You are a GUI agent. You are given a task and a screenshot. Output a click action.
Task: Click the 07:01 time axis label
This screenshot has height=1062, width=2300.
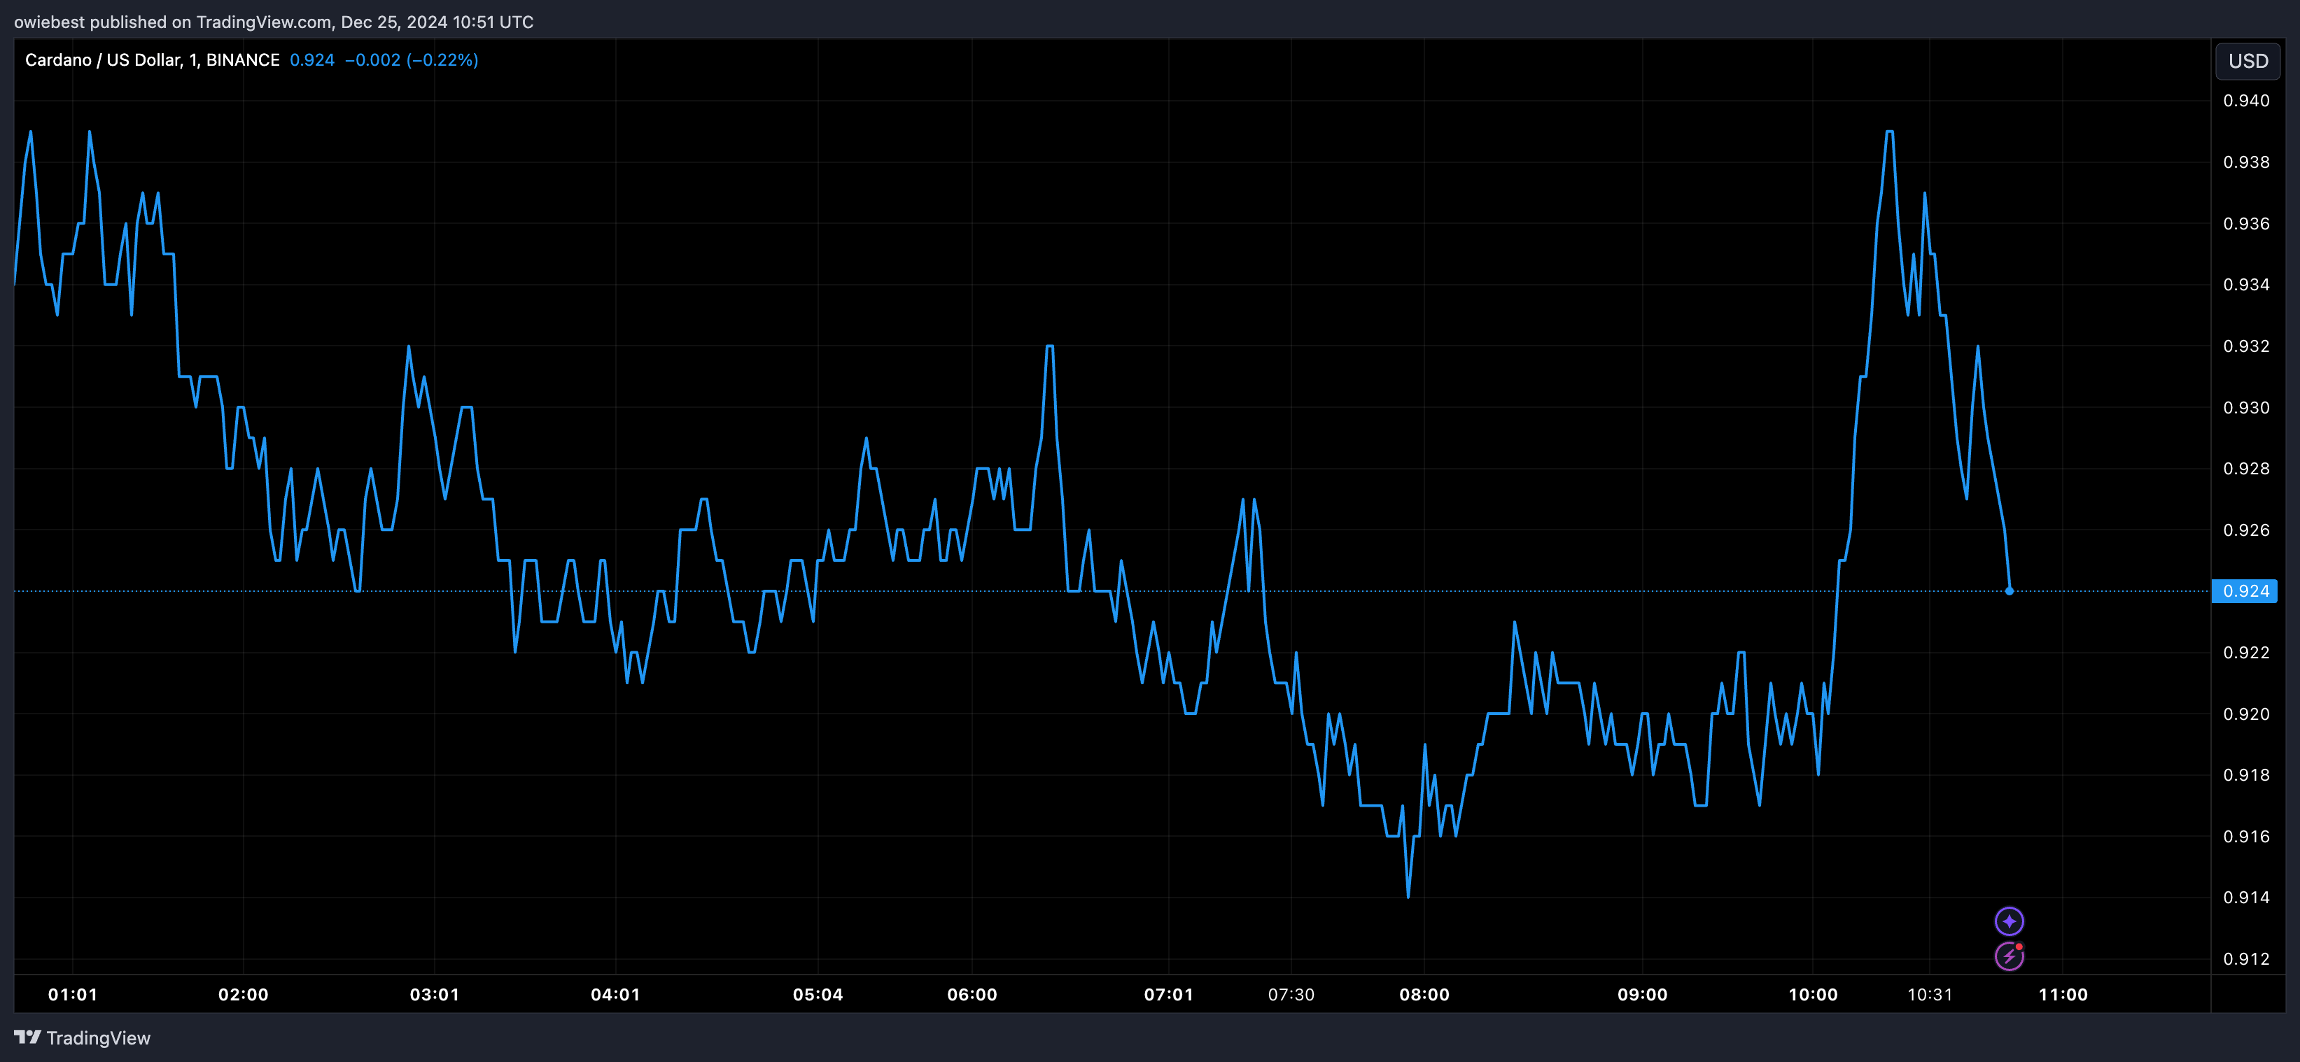click(x=1168, y=994)
